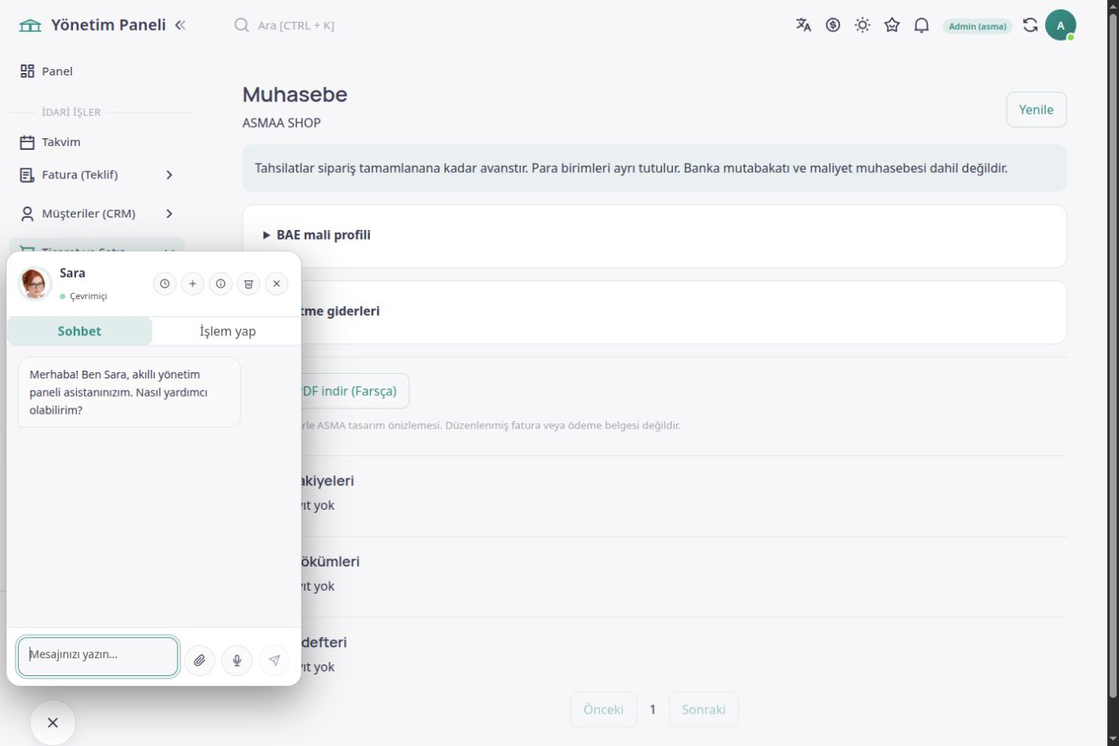Start voice input with the microphone

pyautogui.click(x=237, y=660)
